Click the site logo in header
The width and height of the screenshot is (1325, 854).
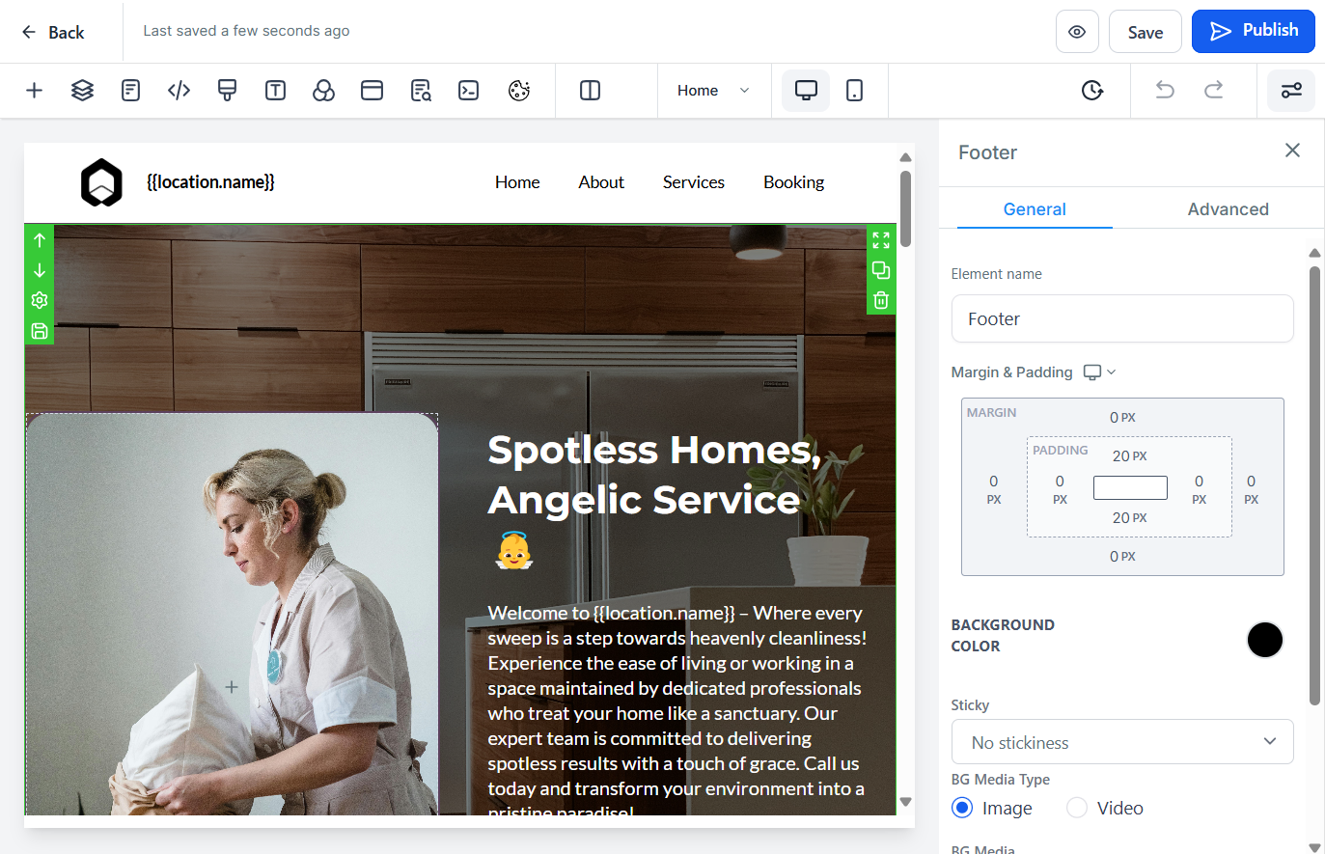coord(101,182)
